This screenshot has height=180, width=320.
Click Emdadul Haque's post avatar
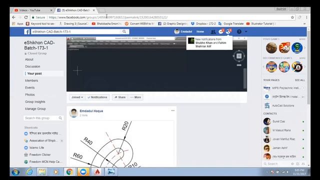(73, 113)
